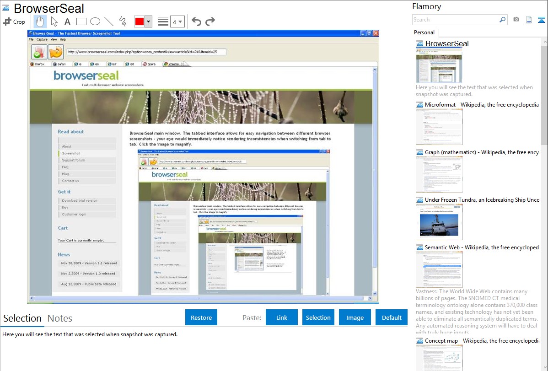Choose the text annotation tool

(67, 22)
